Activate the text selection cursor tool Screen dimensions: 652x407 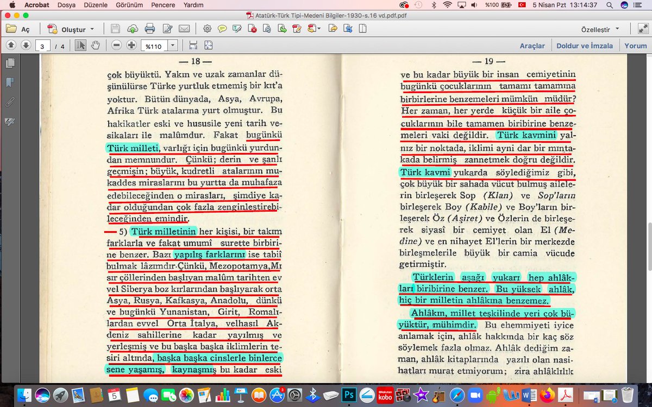pyautogui.click(x=80, y=46)
